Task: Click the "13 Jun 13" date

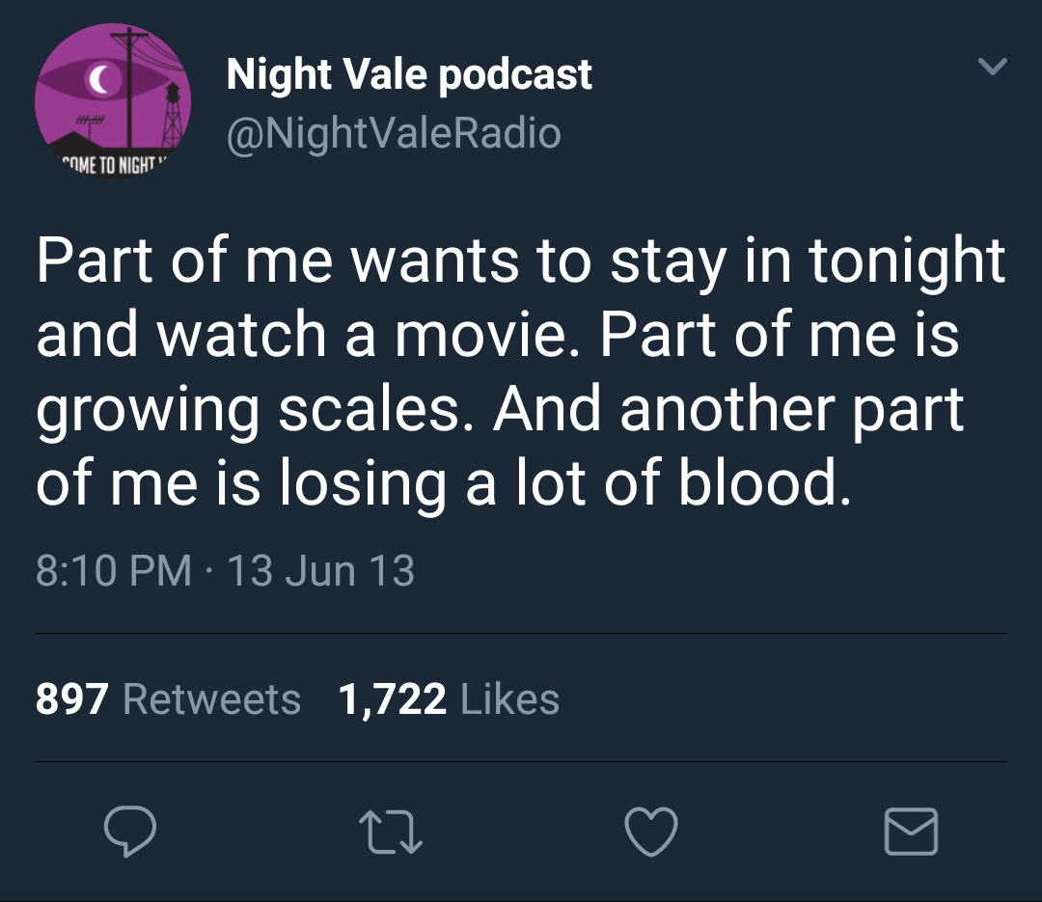Action: click(320, 570)
